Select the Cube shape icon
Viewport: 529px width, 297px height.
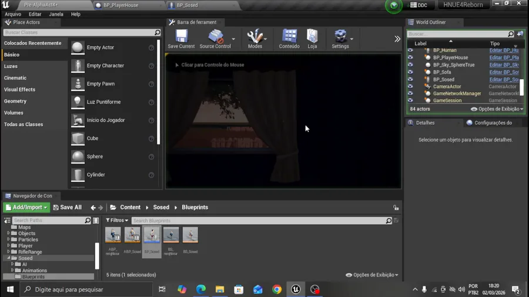pyautogui.click(x=78, y=139)
